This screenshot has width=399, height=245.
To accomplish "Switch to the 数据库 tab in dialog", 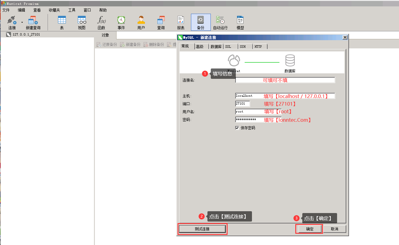I will 216,47.
